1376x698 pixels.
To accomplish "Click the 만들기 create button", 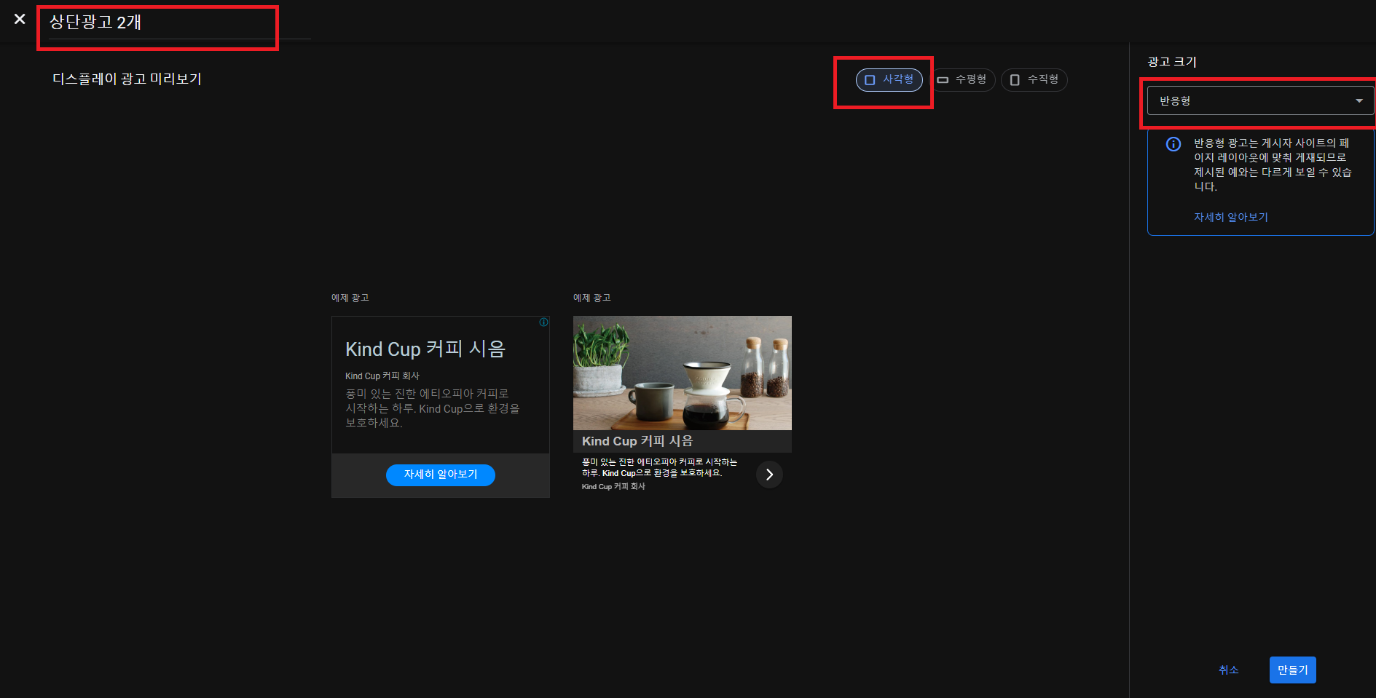I will pyautogui.click(x=1292, y=670).
